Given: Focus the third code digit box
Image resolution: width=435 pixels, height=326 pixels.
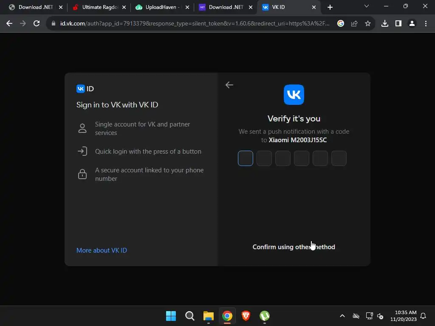Looking at the screenshot, I should (x=282, y=158).
